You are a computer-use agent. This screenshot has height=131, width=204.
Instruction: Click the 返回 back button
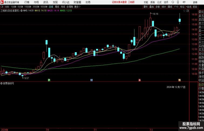[195, 7]
